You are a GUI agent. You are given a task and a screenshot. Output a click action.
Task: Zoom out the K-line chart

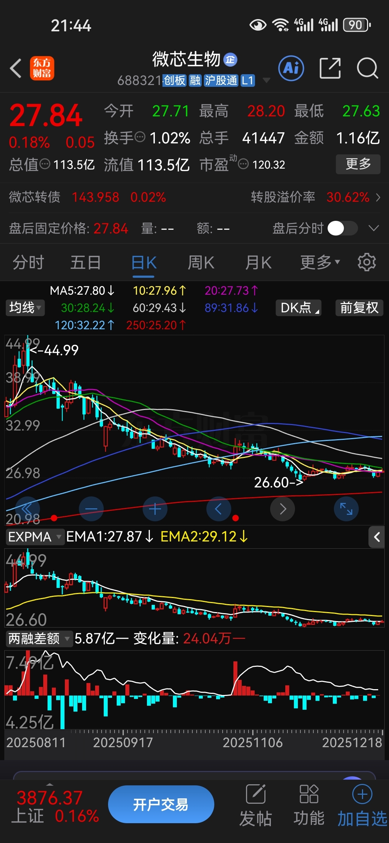[x=91, y=509]
